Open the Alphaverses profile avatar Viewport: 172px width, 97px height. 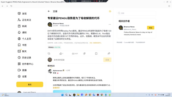[x=50, y=71]
